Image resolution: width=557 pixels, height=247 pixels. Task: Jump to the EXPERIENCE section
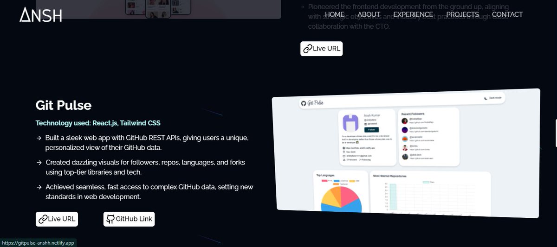(413, 14)
